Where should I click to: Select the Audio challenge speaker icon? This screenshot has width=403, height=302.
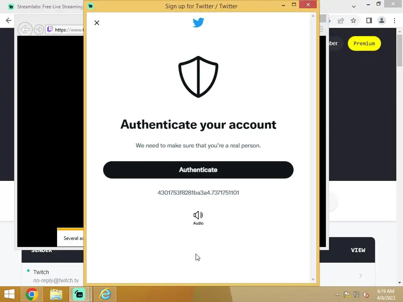point(198,215)
